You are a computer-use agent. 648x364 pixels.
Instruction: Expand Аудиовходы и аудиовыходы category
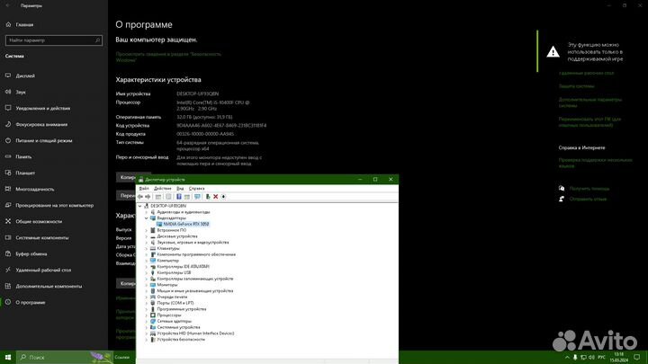point(147,212)
